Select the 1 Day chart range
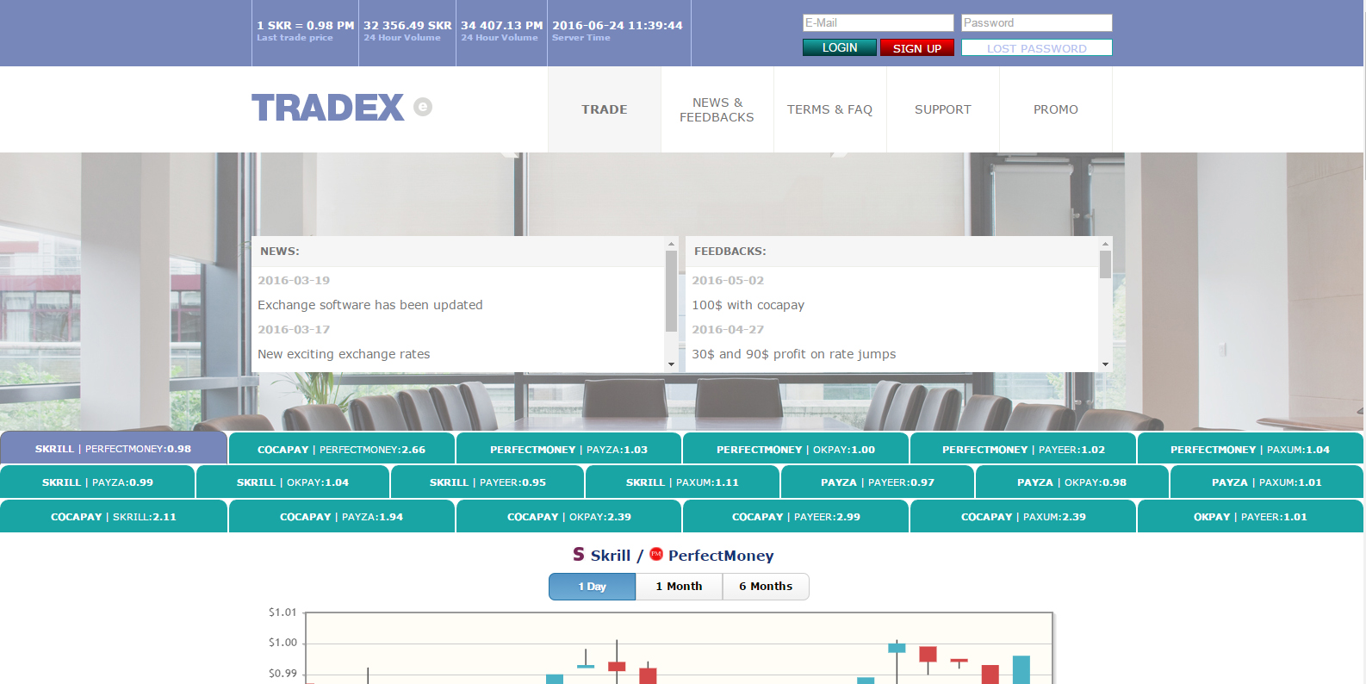 point(593,587)
